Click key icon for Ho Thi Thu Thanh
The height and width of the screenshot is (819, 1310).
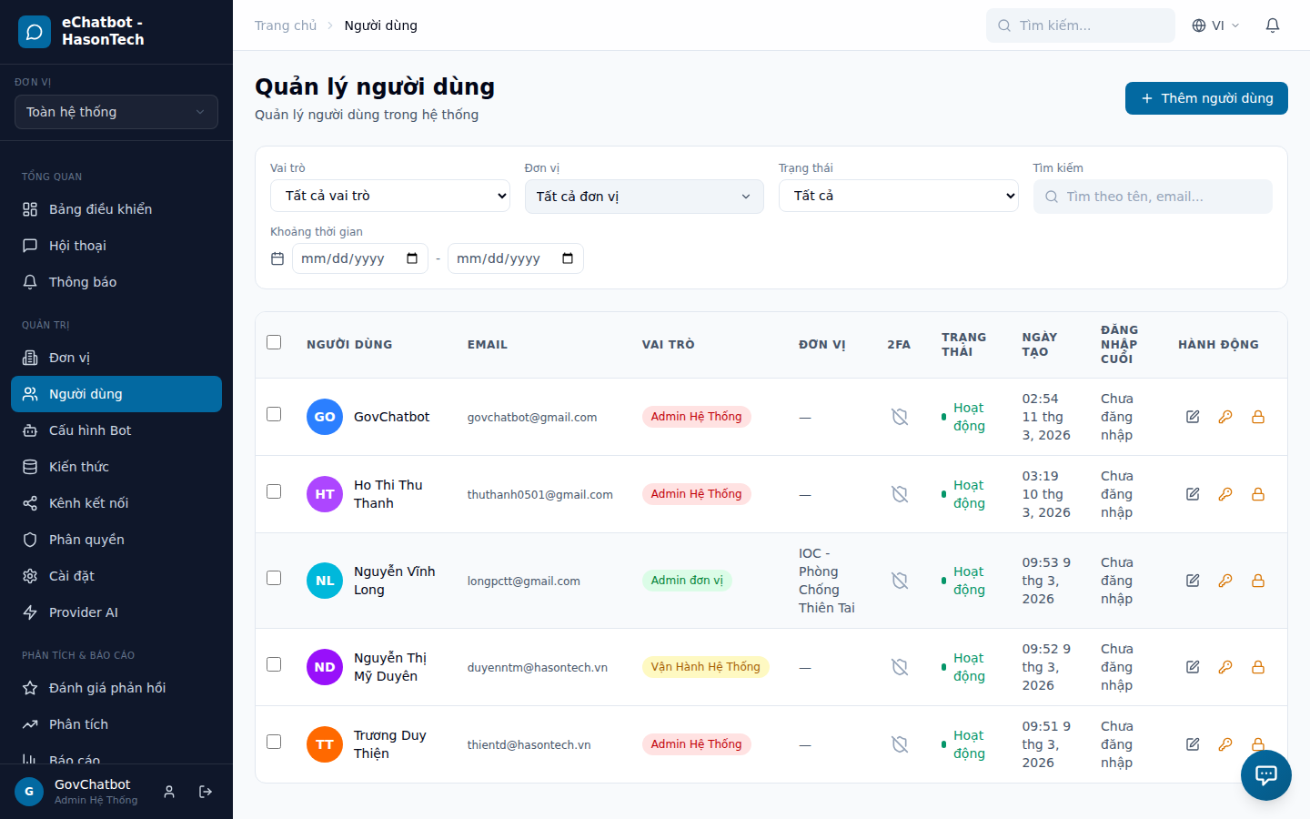click(1225, 494)
